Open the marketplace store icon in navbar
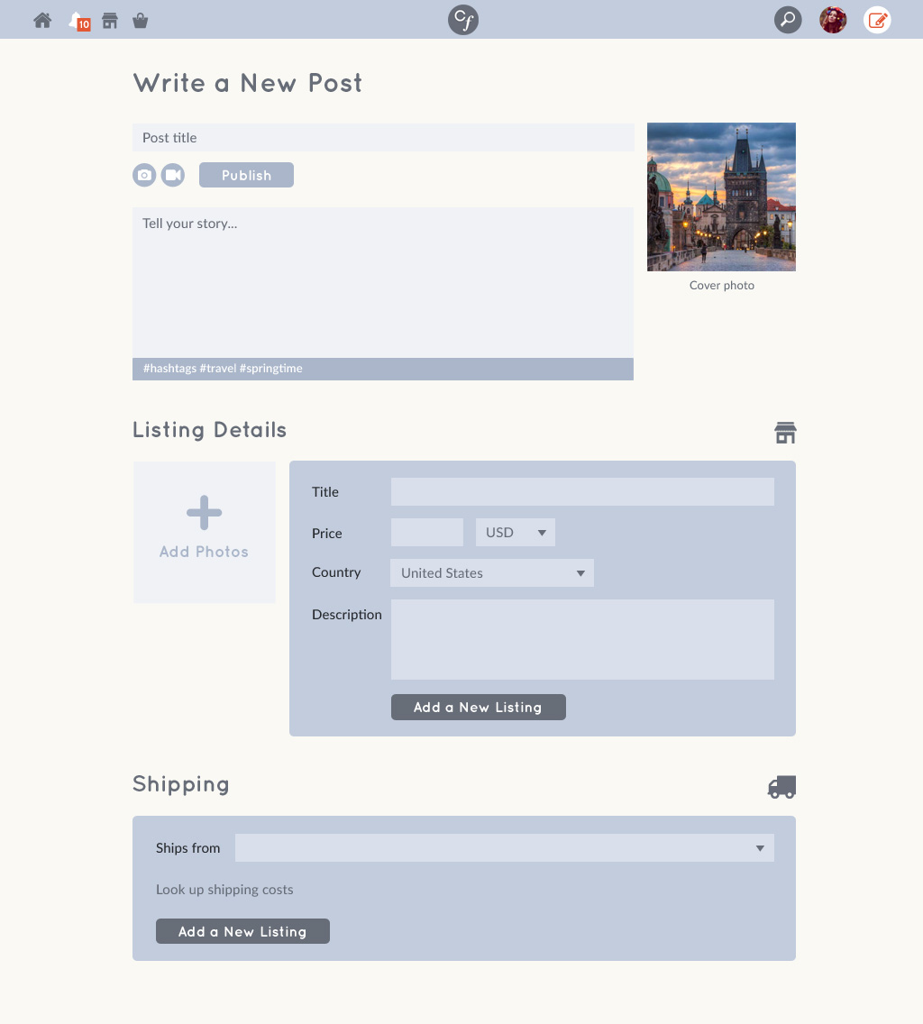This screenshot has height=1024, width=923. tap(110, 20)
